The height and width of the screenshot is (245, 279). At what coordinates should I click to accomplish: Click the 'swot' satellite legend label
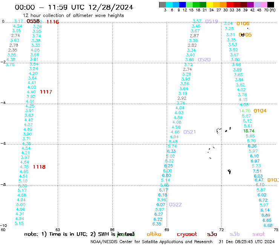point(259,234)
